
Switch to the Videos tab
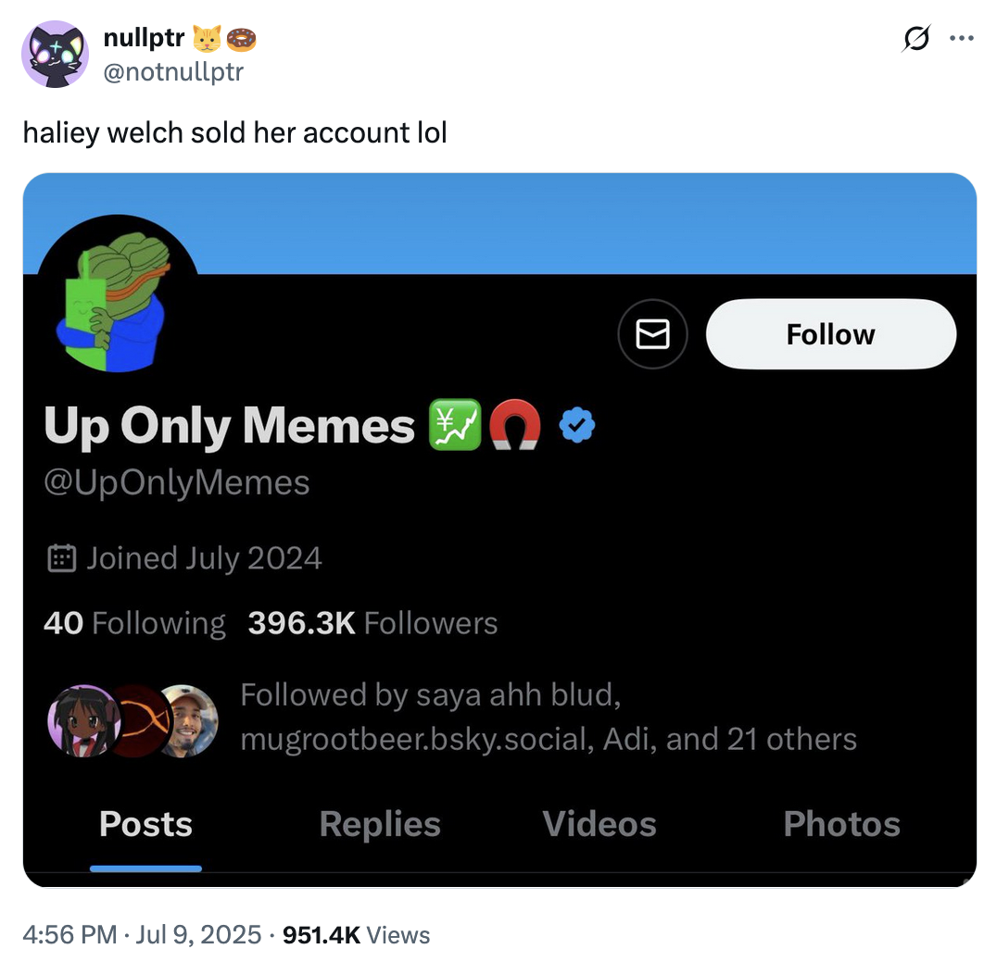point(599,824)
